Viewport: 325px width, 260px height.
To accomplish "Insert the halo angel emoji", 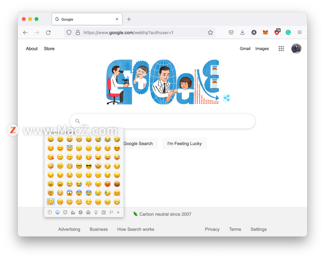I will (70, 148).
